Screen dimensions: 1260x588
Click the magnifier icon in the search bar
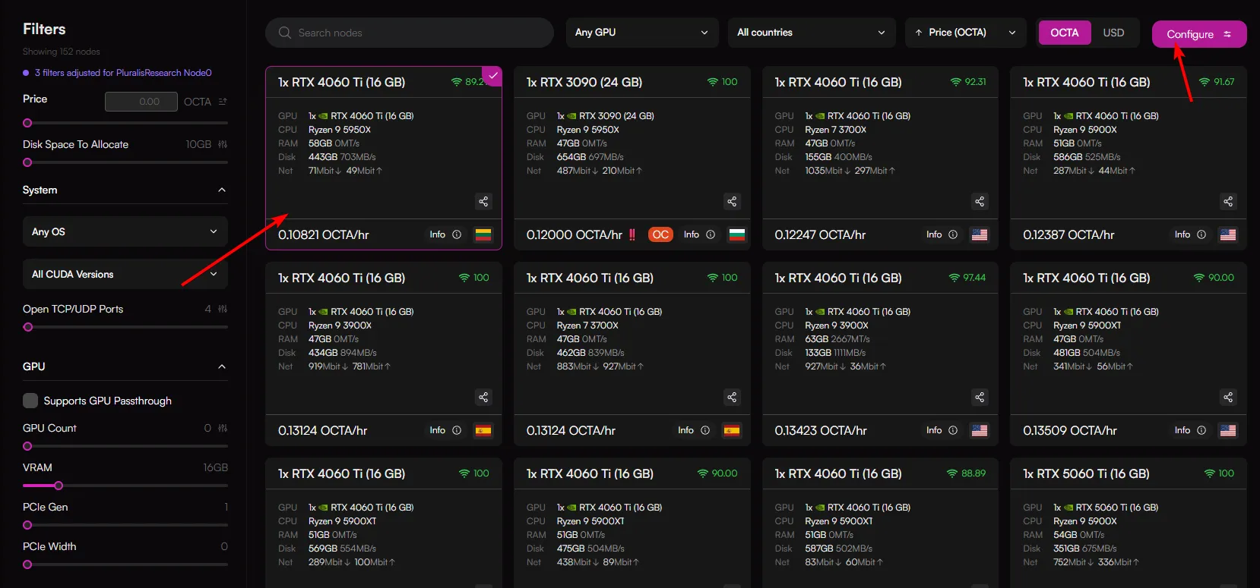pos(285,33)
